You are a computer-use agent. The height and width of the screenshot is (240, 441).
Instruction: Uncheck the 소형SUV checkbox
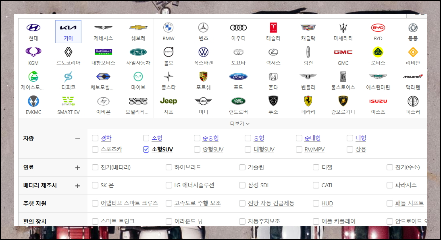tap(146, 149)
